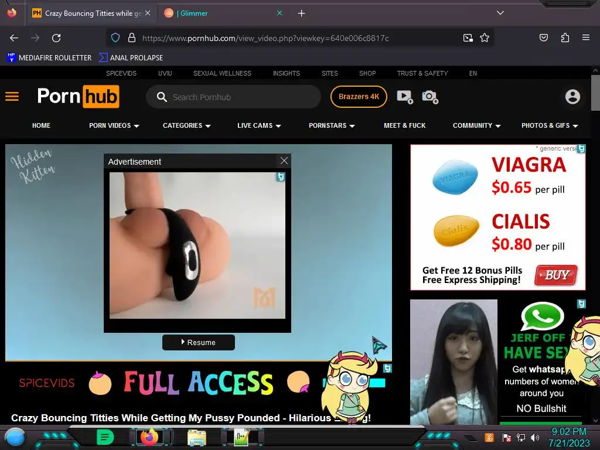Open SPICEVIDS in the top bar
The image size is (600, 450).
[x=121, y=73]
